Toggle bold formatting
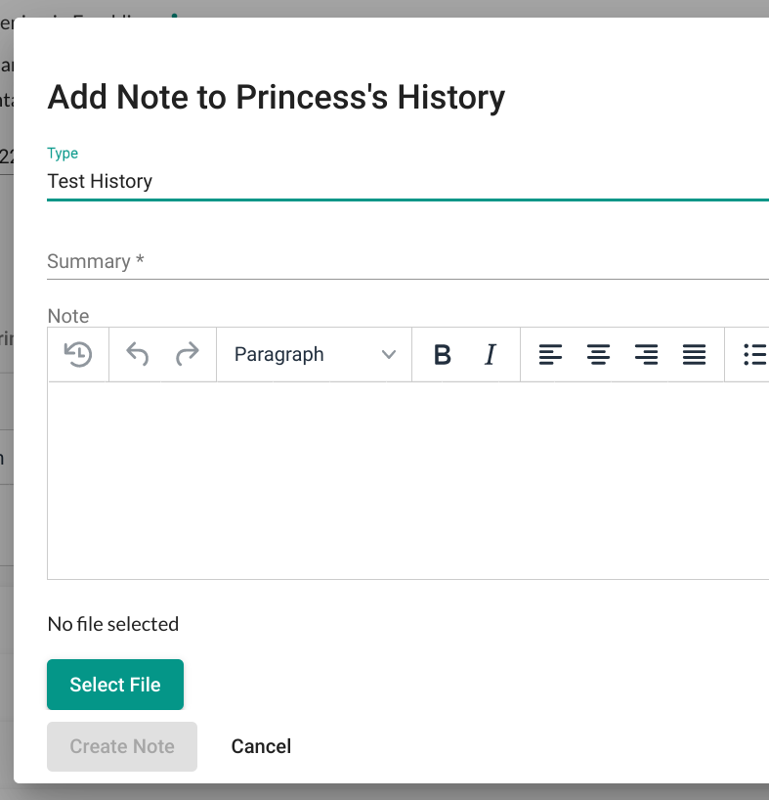Screen dimensions: 769x800 442,354
